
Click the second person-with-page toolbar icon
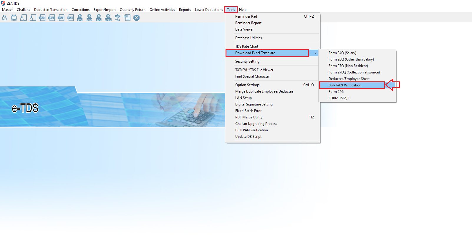click(x=33, y=18)
